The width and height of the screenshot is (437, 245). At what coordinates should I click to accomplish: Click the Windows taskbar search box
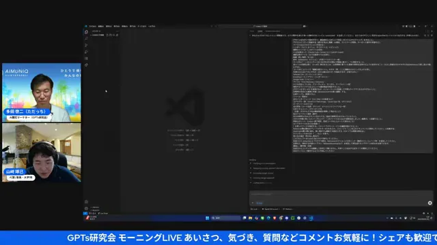[226, 218]
